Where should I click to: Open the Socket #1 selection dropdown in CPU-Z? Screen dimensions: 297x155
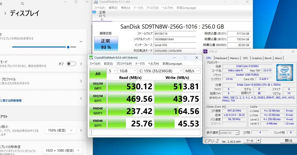coord(229,133)
